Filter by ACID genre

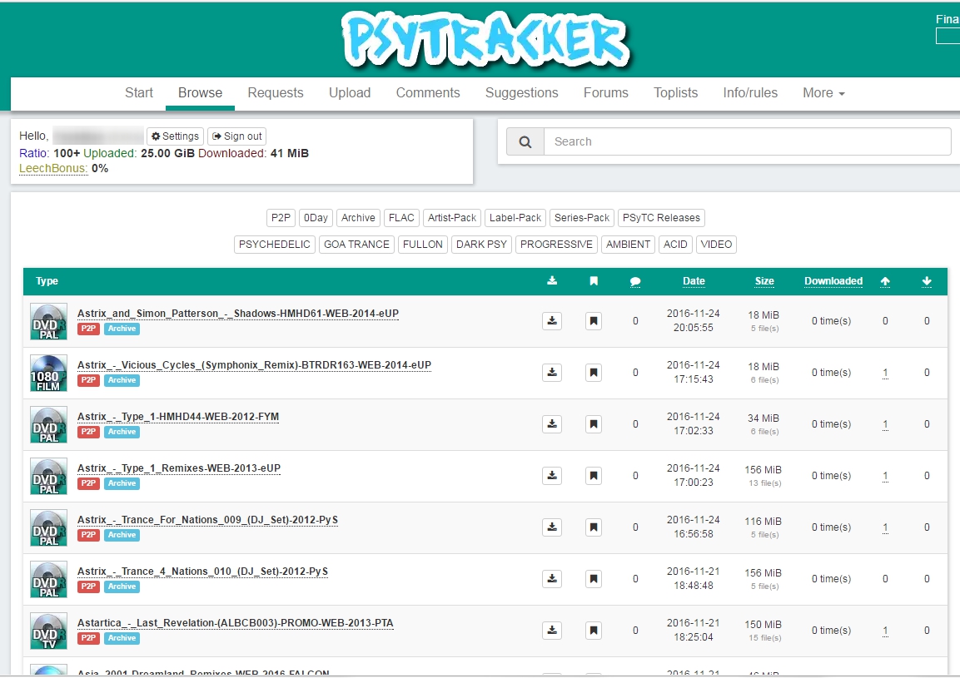coord(675,245)
